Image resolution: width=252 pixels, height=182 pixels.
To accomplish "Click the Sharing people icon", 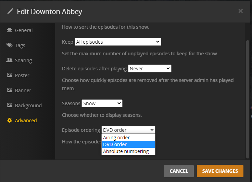I will click(10, 60).
